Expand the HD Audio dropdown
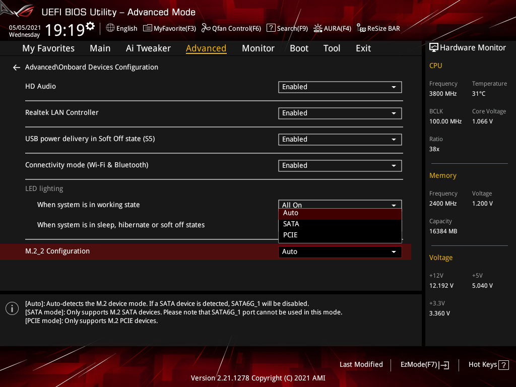This screenshot has width=516, height=387. pyautogui.click(x=340, y=87)
